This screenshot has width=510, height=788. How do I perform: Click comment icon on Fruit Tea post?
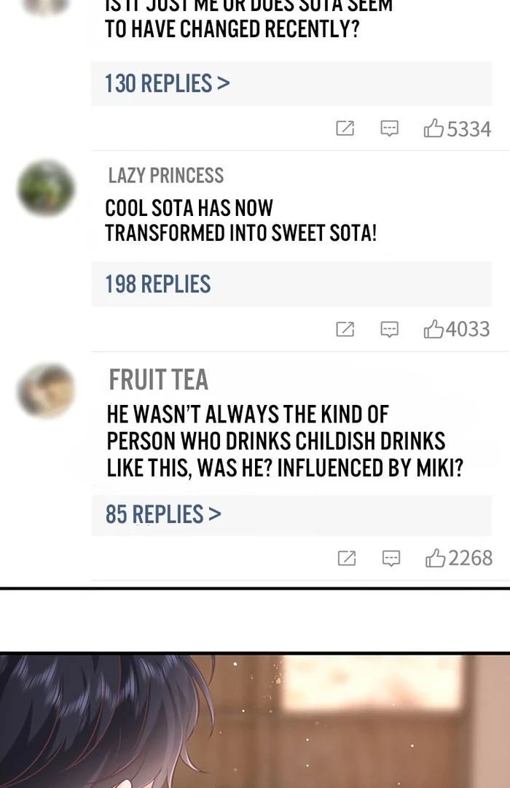[x=391, y=558]
